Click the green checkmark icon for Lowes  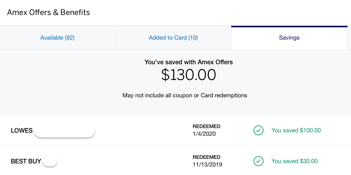tap(258, 130)
